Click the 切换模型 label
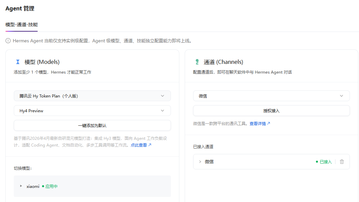Screen dimensions: 359x202 coord(23,168)
